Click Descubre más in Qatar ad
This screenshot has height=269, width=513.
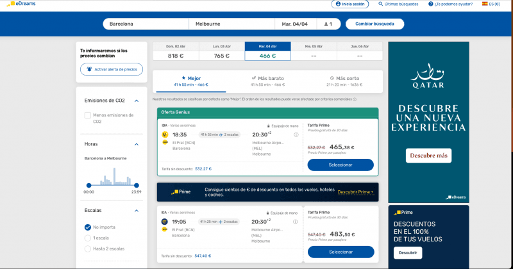click(428, 156)
